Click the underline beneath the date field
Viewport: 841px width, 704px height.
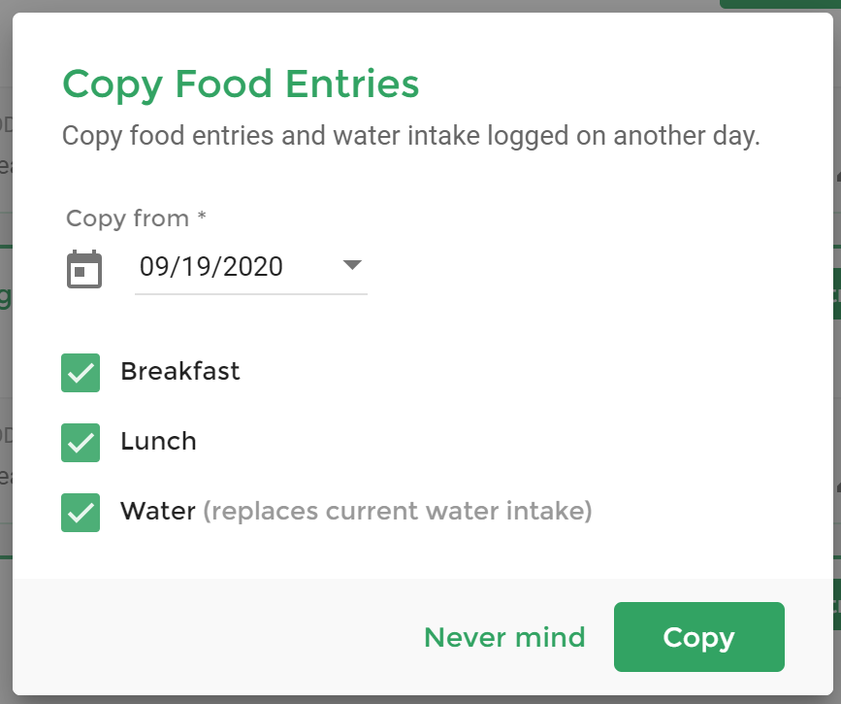[251, 294]
